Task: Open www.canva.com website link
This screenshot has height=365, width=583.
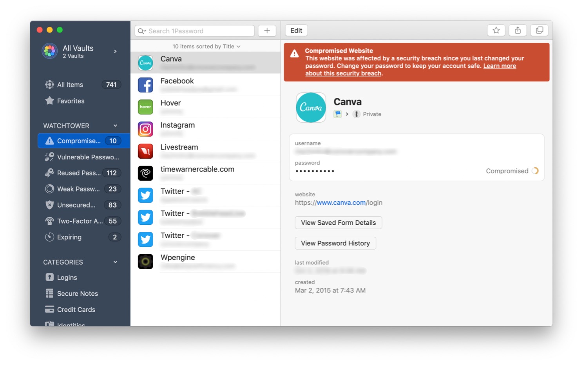Action: pyautogui.click(x=341, y=202)
